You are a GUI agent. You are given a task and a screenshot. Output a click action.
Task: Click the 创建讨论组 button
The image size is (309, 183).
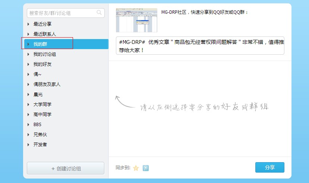point(66,168)
